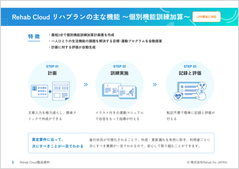Image resolution: width=239 pixels, height=169 pixels.
Task: Toggle the unchecked middle checkbox in checklist illustration
Action: pos(182,90)
